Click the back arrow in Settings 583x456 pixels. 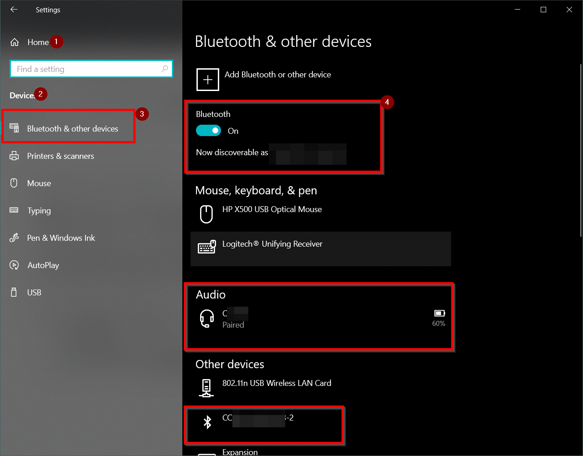click(x=13, y=9)
